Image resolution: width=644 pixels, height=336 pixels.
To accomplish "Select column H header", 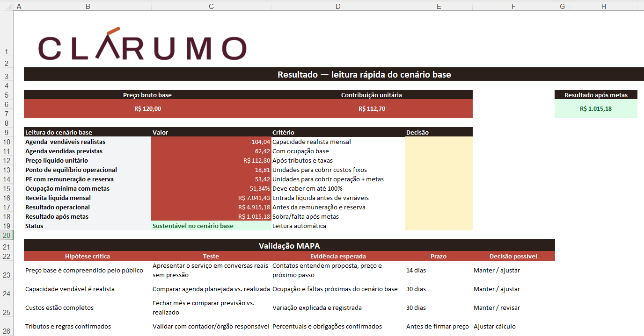I will coord(604,6).
